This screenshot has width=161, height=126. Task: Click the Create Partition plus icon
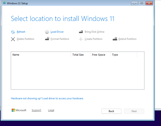coord(81,39)
